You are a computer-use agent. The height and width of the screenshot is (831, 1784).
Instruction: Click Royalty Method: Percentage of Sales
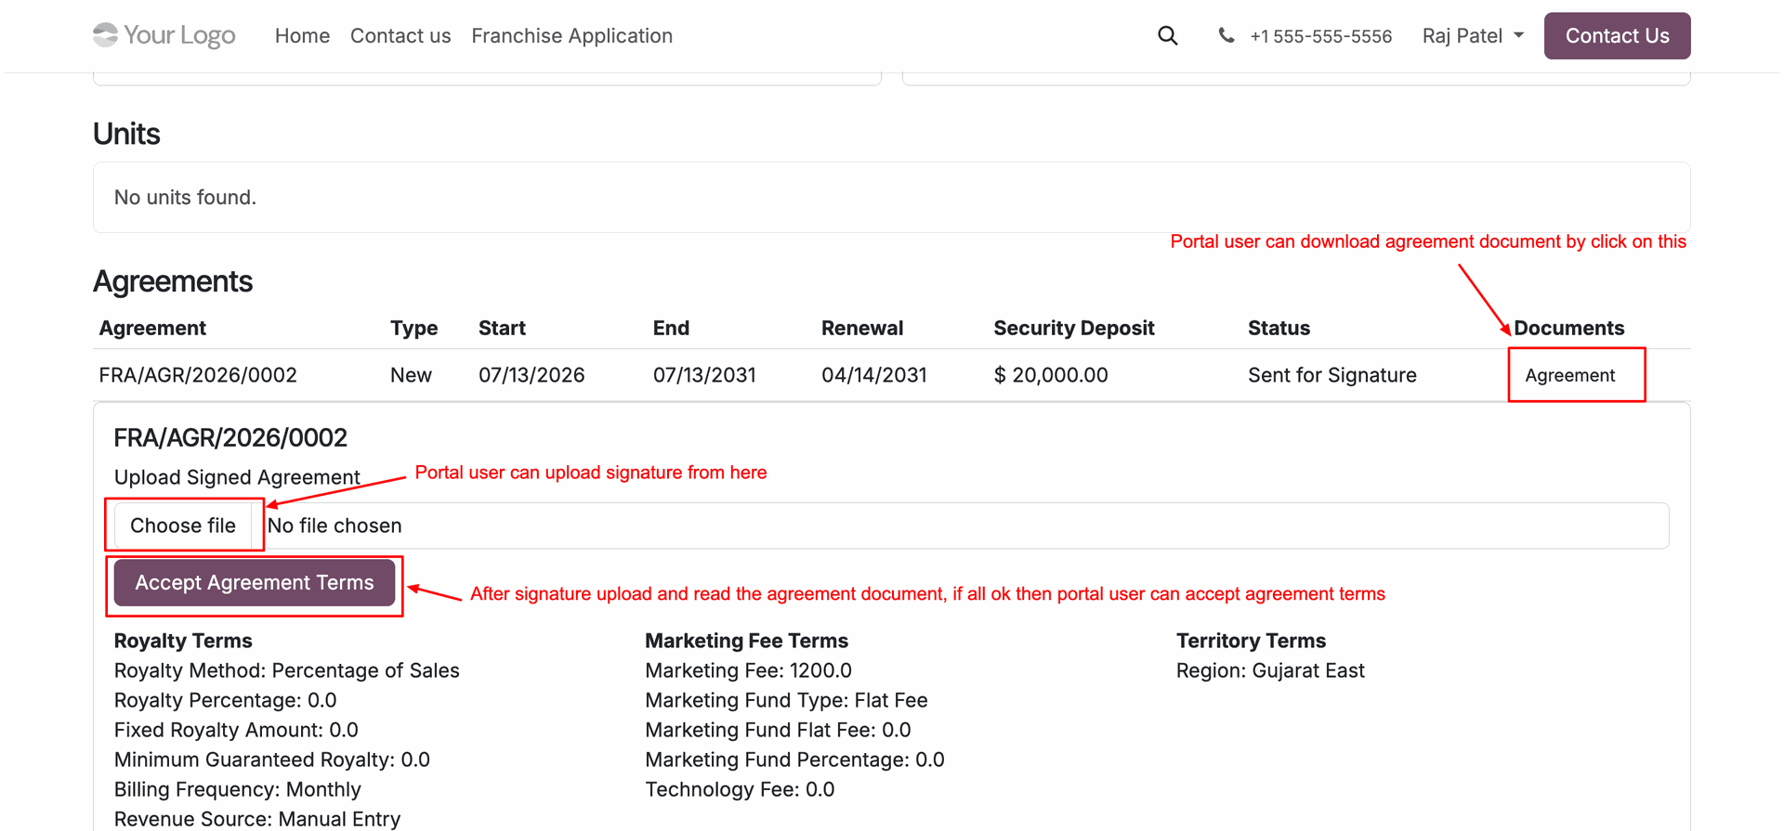click(x=286, y=670)
